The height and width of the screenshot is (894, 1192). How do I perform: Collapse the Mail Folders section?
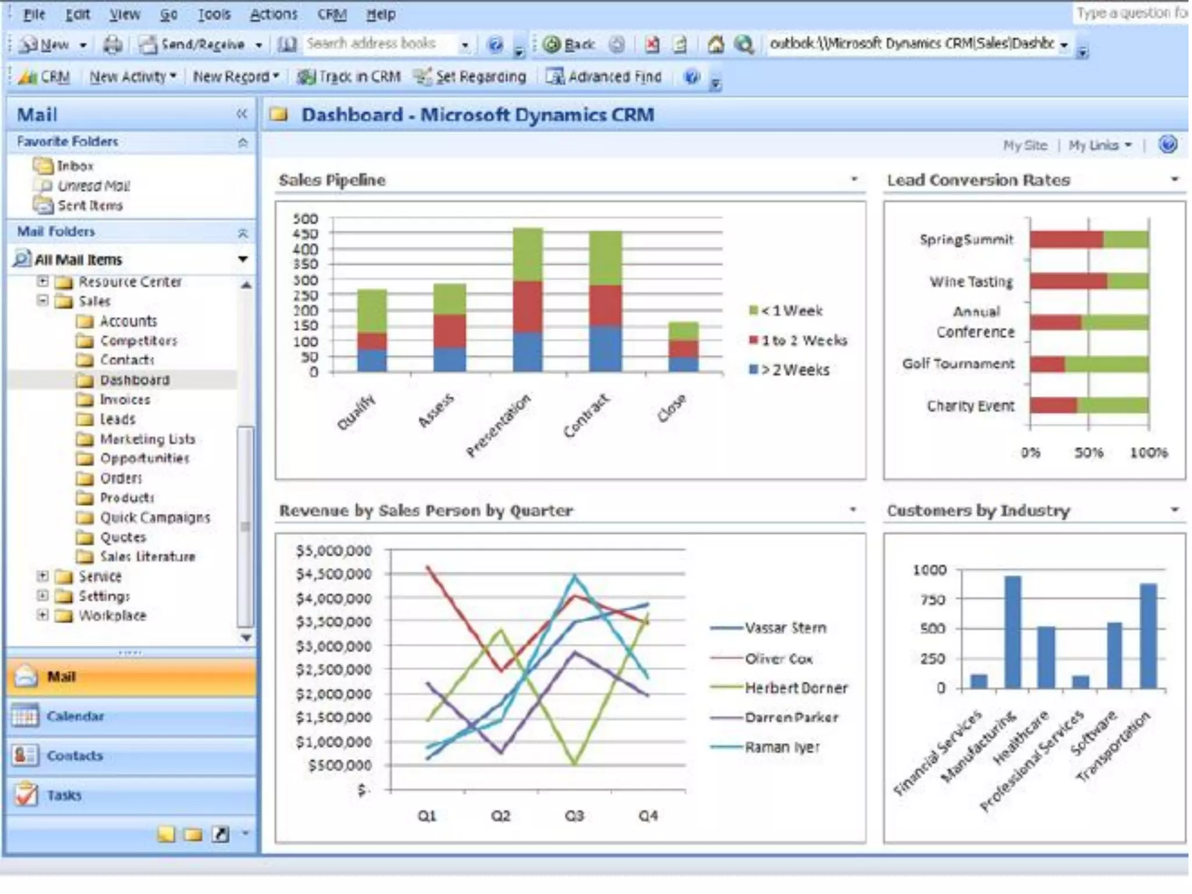[243, 233]
